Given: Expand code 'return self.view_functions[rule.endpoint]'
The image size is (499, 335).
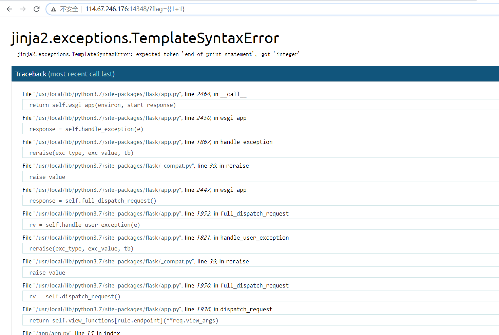Looking at the screenshot, I should [261, 320].
